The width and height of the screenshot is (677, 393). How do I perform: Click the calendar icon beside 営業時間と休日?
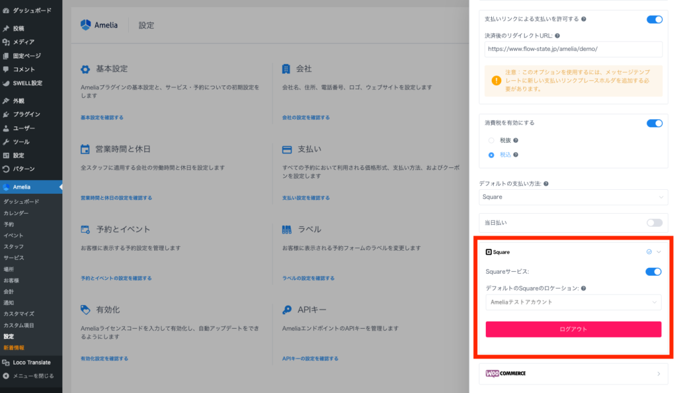[85, 149]
